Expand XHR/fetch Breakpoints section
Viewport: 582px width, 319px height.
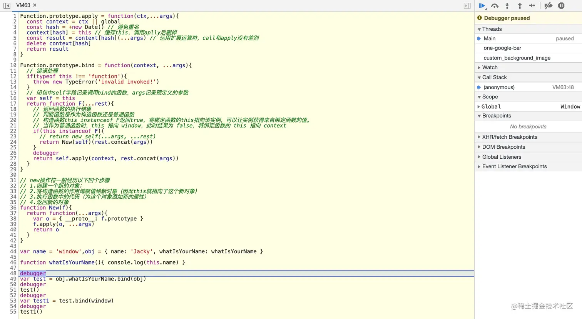pos(528,137)
